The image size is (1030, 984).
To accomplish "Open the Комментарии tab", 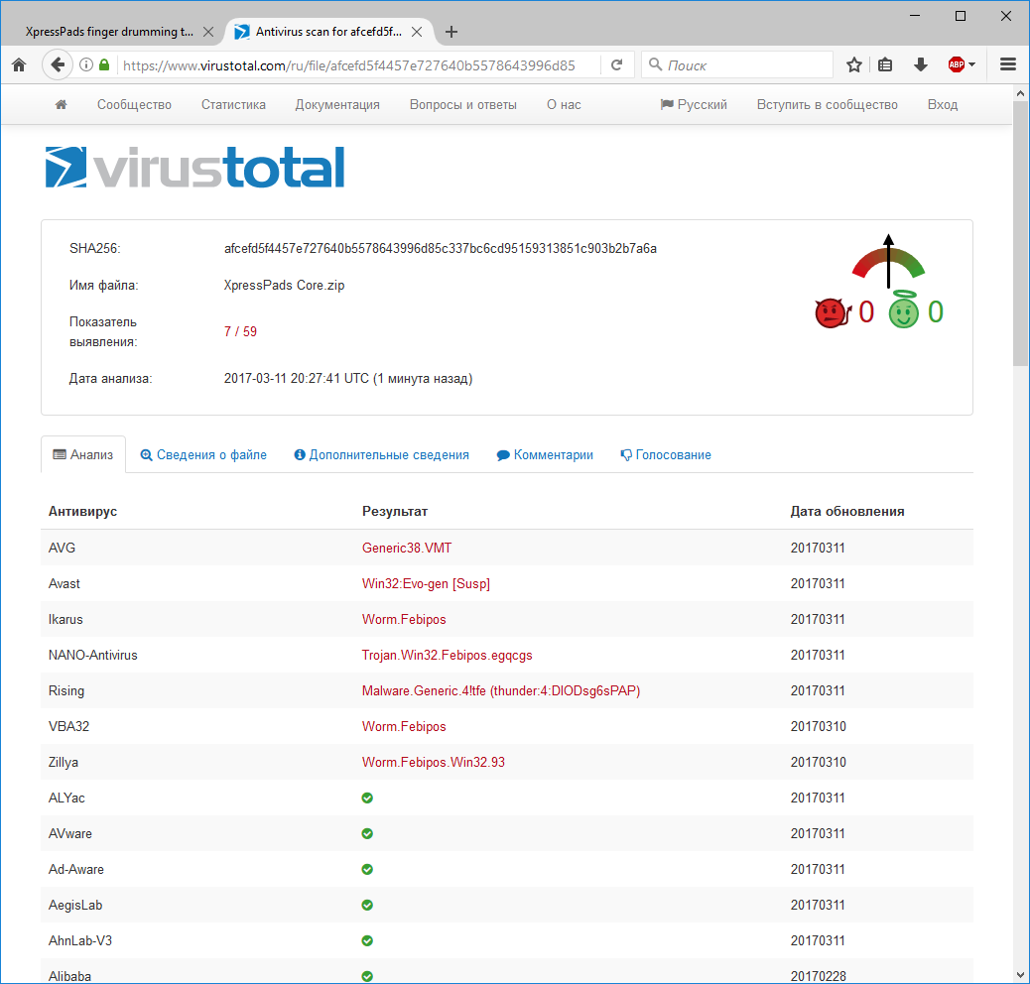I will click(545, 455).
